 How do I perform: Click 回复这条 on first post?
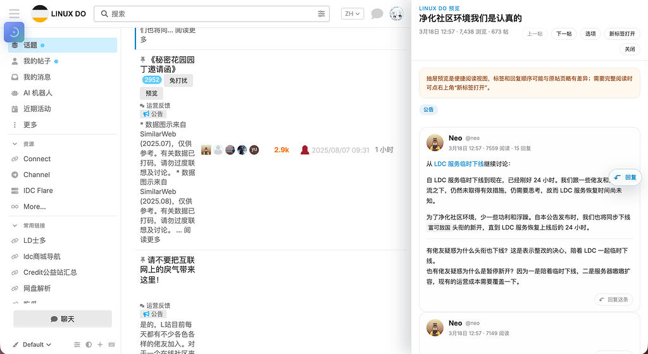(x=614, y=300)
